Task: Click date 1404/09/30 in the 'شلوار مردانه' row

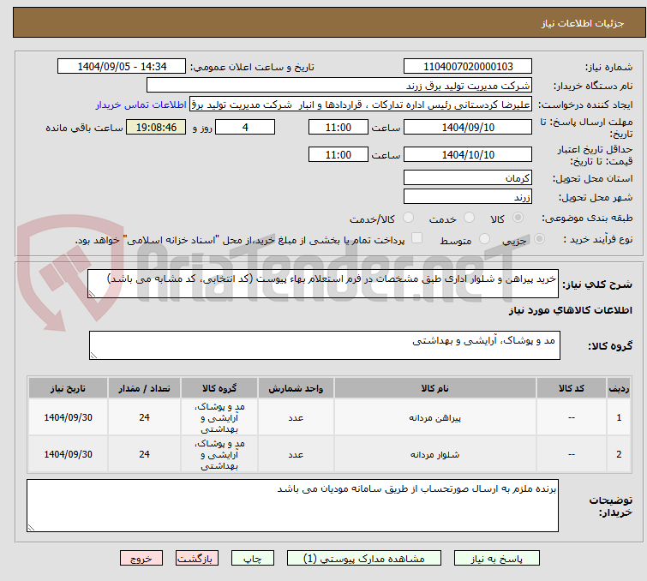Action: pyautogui.click(x=68, y=454)
